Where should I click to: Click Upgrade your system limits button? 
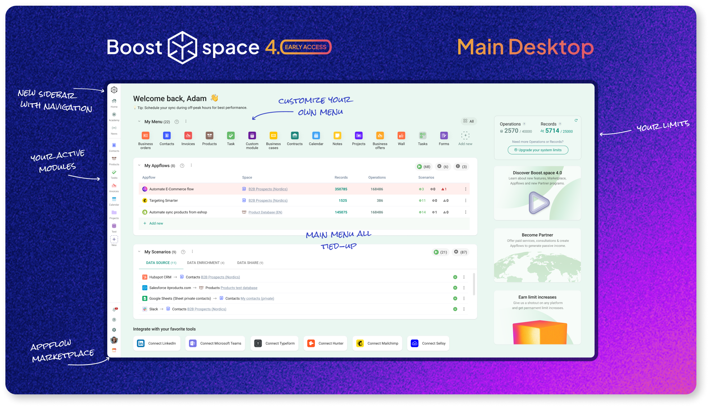(x=538, y=150)
